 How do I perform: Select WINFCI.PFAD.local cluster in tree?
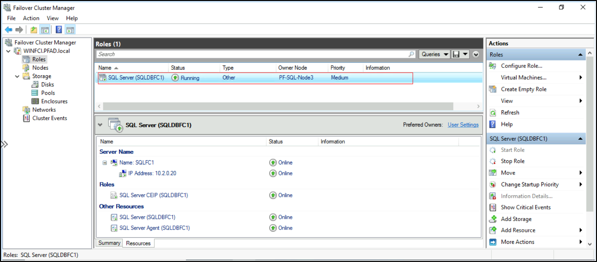(46, 51)
